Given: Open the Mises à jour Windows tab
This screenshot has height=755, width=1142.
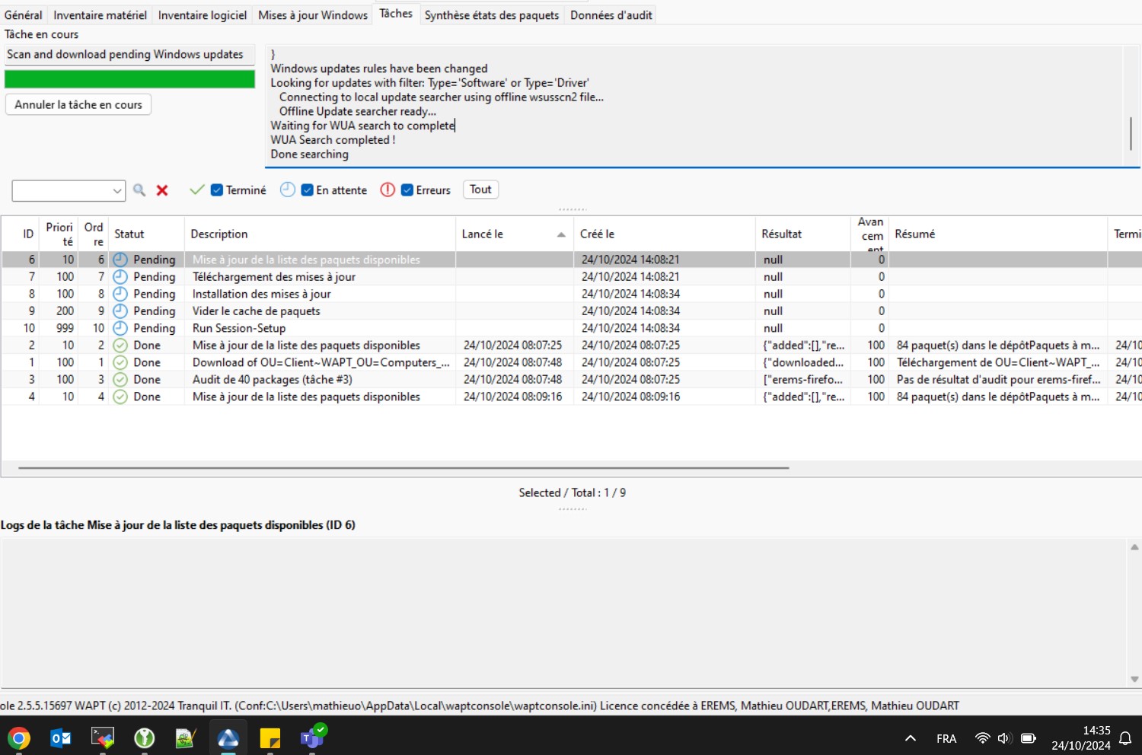Looking at the screenshot, I should click(x=312, y=15).
